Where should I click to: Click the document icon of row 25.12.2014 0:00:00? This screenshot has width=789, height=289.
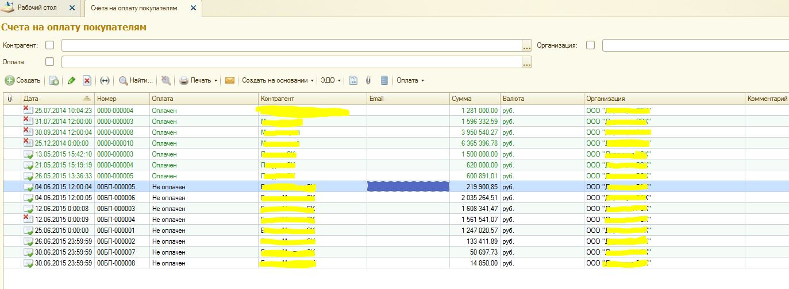[x=28, y=143]
